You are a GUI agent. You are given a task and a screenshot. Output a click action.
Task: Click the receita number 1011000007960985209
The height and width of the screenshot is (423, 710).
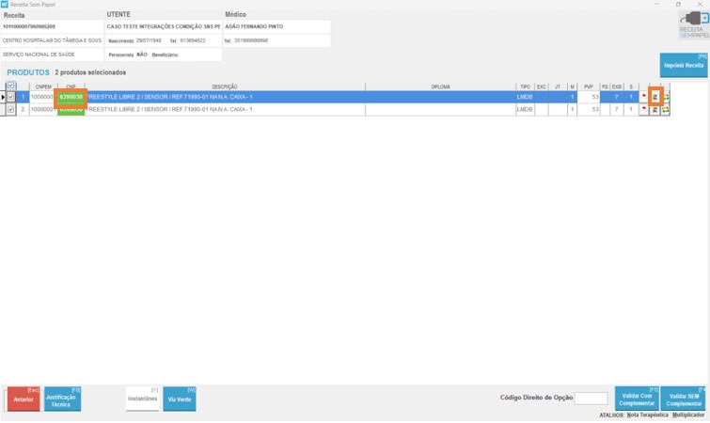click(29, 26)
